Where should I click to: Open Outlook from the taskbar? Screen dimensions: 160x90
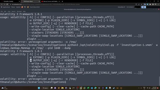(92, 88)
